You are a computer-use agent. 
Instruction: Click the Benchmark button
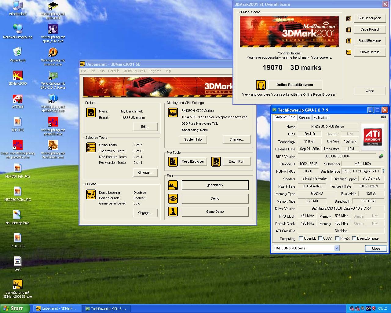(215, 185)
